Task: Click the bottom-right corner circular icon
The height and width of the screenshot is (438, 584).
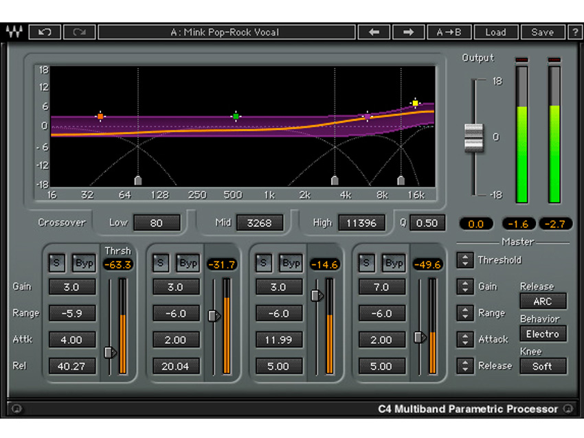Action: click(x=568, y=408)
